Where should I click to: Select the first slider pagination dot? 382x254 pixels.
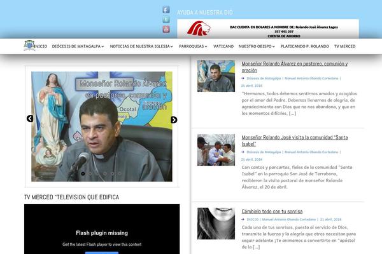pyautogui.click(x=83, y=173)
